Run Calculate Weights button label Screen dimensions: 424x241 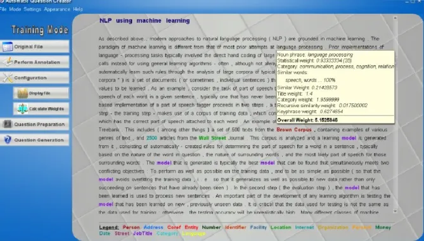[x=46, y=108]
